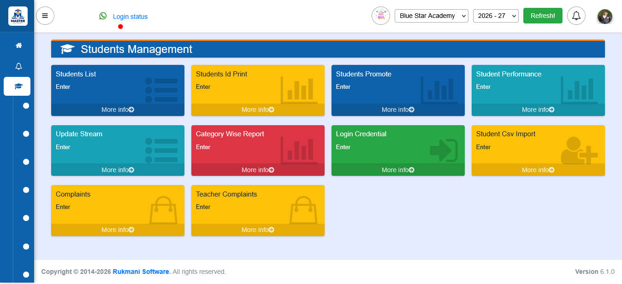The image size is (622, 284).
Task: Open Category Wise Report card title
Action: point(230,134)
